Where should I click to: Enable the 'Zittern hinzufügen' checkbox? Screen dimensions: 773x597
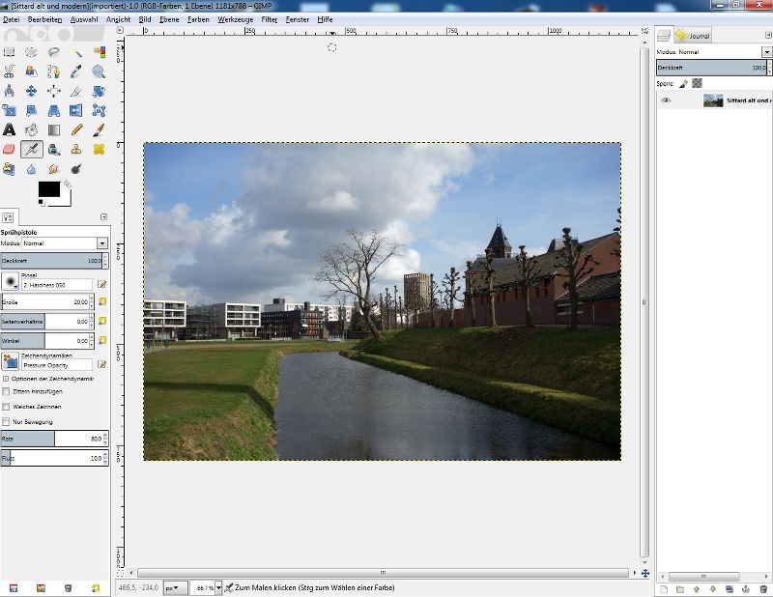(x=6, y=391)
